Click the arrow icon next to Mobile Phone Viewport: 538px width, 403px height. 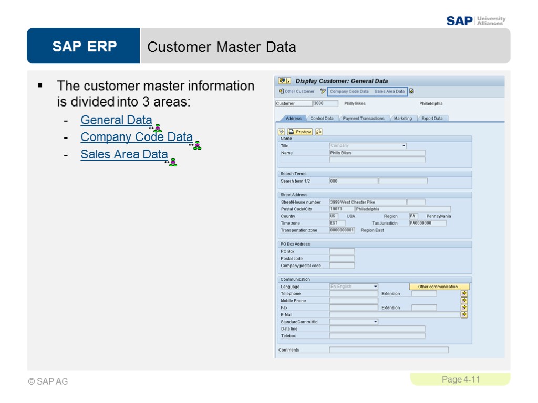click(x=464, y=299)
